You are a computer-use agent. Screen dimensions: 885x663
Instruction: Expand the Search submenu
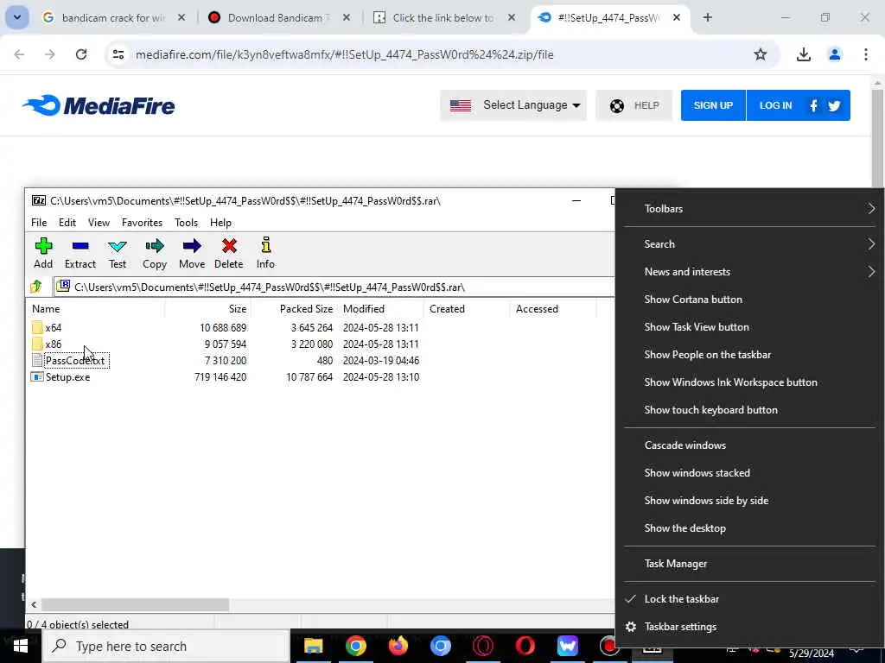coord(749,244)
